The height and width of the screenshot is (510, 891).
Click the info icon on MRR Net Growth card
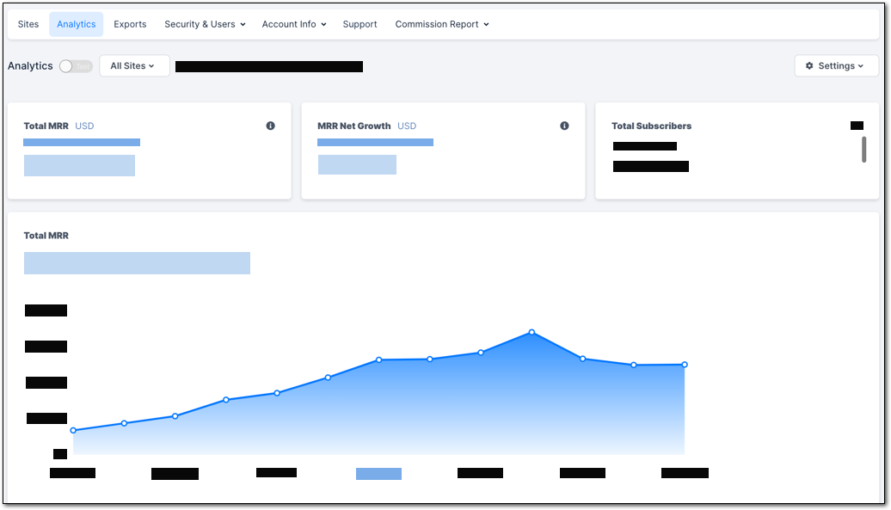tap(564, 126)
